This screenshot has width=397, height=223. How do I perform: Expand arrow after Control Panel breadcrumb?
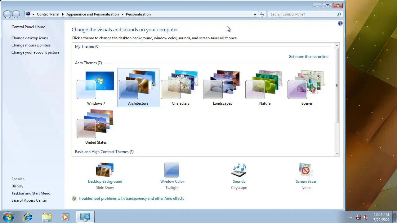pyautogui.click(x=63, y=14)
